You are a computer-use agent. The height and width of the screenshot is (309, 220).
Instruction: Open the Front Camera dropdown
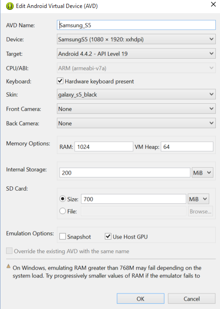[136, 109]
